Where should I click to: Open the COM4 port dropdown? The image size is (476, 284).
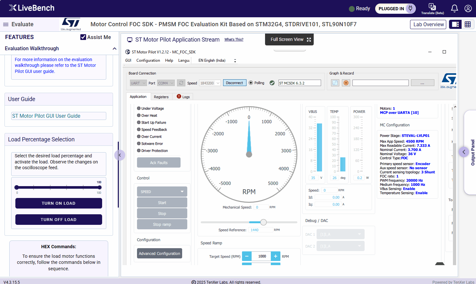[166, 83]
